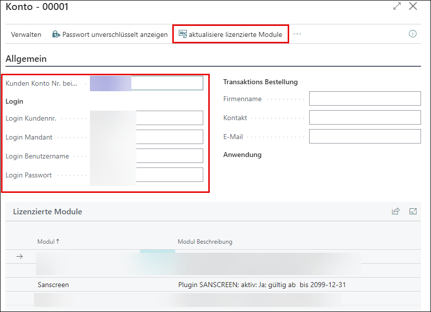The width and height of the screenshot is (431, 312).
Task: Click the row selector arrow in module list
Action: point(19,257)
